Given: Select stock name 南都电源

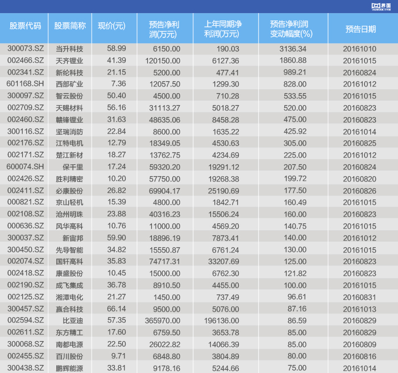Looking at the screenshot, I should click(69, 345).
